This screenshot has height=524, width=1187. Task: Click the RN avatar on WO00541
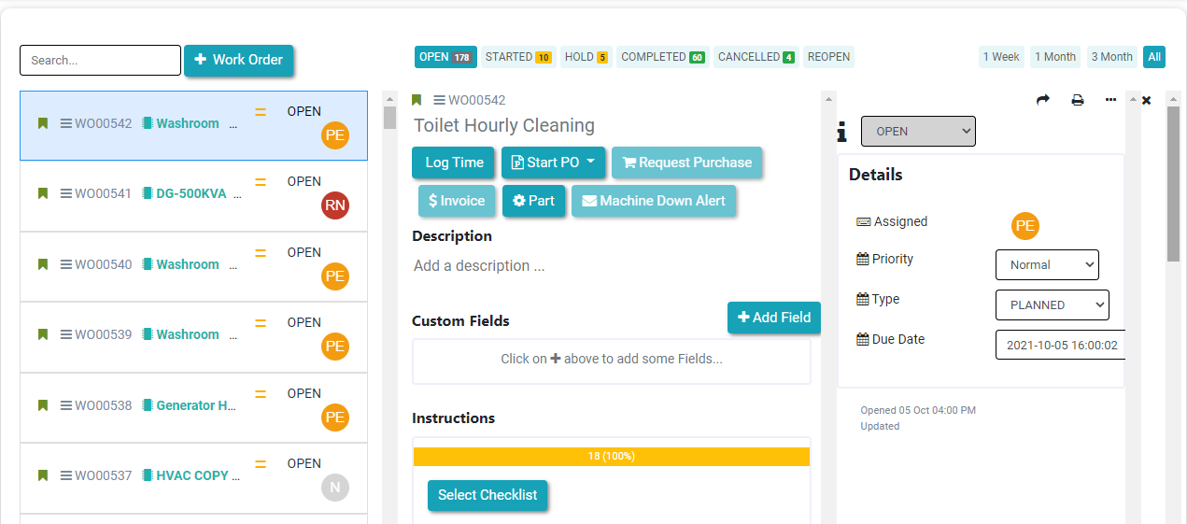pyautogui.click(x=334, y=206)
